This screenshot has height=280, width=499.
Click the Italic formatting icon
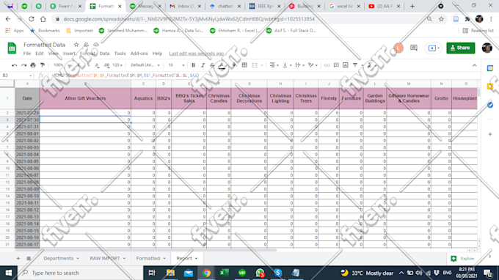(203, 65)
